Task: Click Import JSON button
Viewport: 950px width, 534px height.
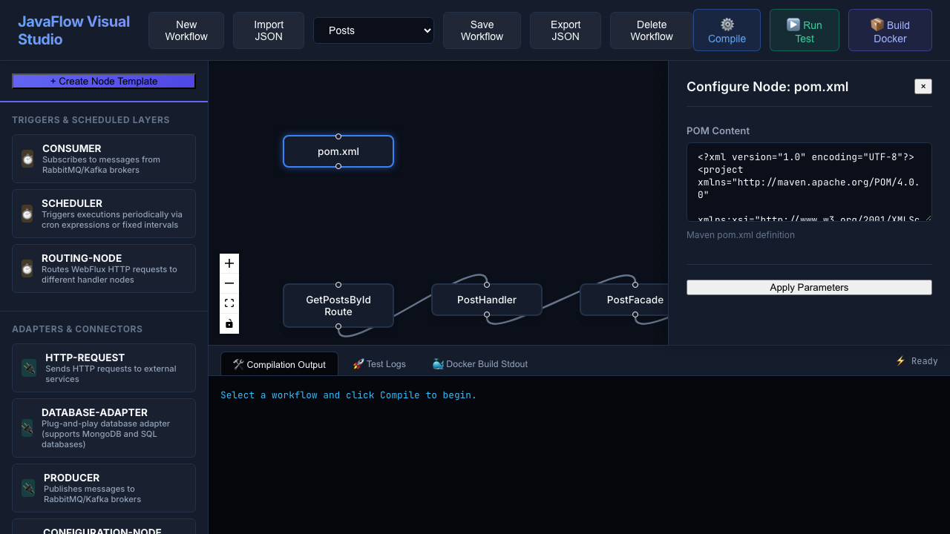Action: pyautogui.click(x=269, y=30)
